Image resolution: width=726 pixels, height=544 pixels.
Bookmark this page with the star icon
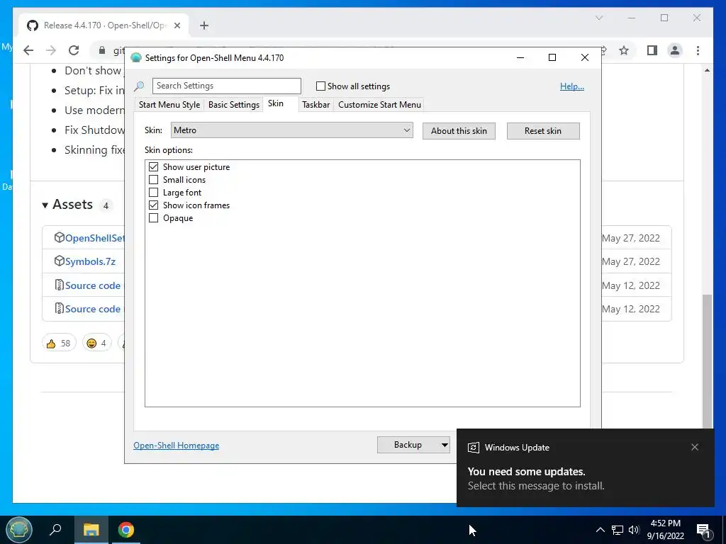tap(624, 50)
